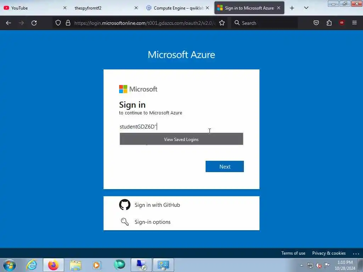Close the thespyfromtf2 tab
The image size is (363, 272).
tap(136, 8)
